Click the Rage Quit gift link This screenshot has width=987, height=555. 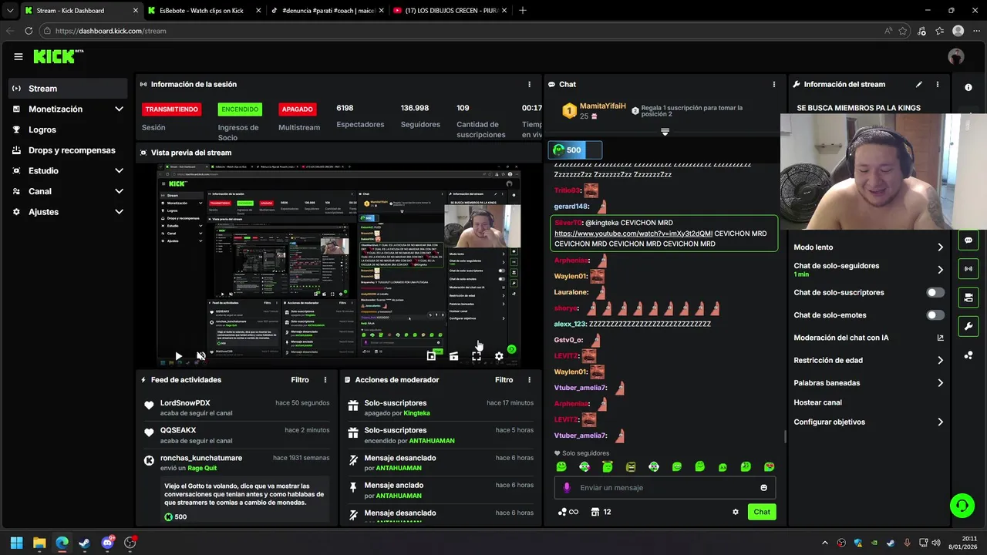point(204,468)
